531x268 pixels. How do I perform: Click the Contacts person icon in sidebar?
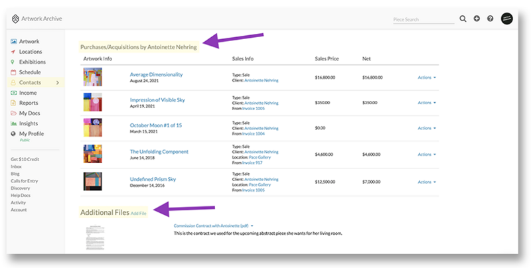pyautogui.click(x=13, y=82)
